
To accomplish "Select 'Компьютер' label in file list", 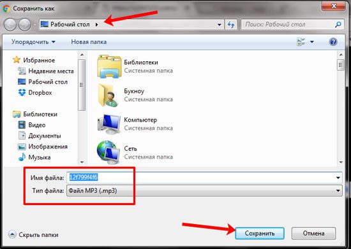I will [x=140, y=120].
